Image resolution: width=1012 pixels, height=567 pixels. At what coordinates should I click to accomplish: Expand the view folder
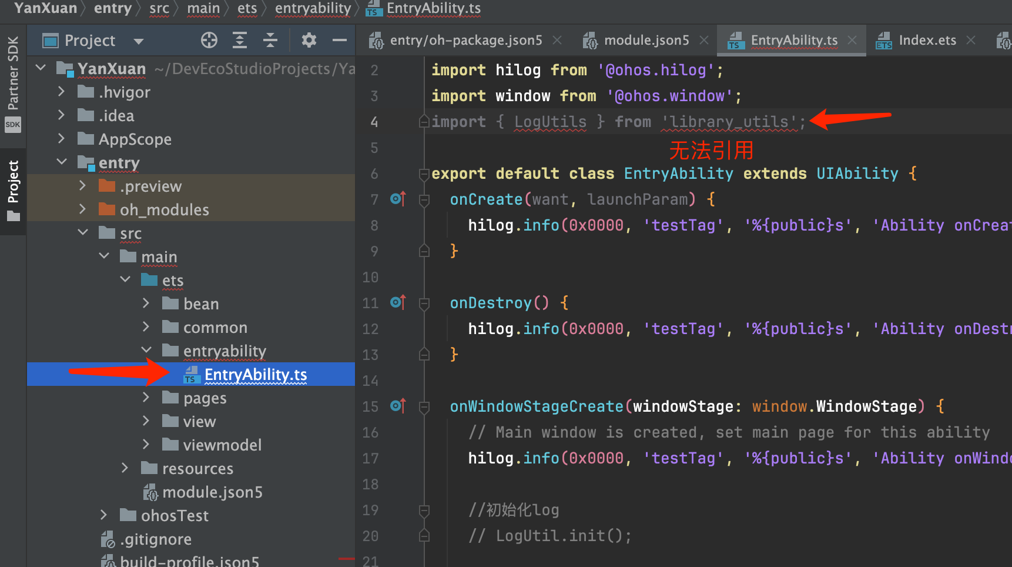[x=146, y=421]
